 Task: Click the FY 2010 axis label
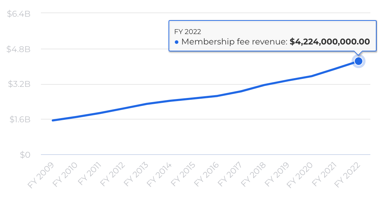click(65, 175)
